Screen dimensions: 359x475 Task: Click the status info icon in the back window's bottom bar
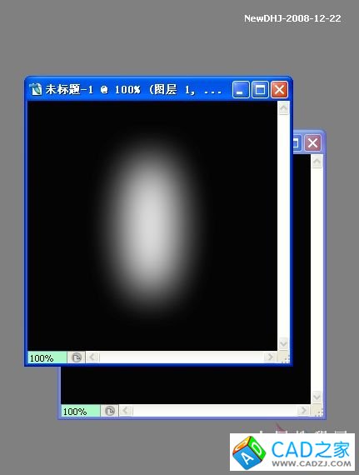point(110,411)
